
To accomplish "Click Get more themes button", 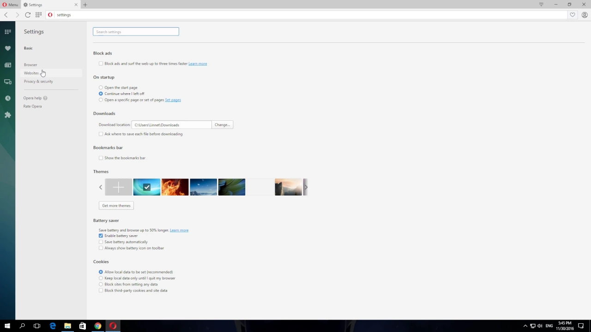I will 116,206.
